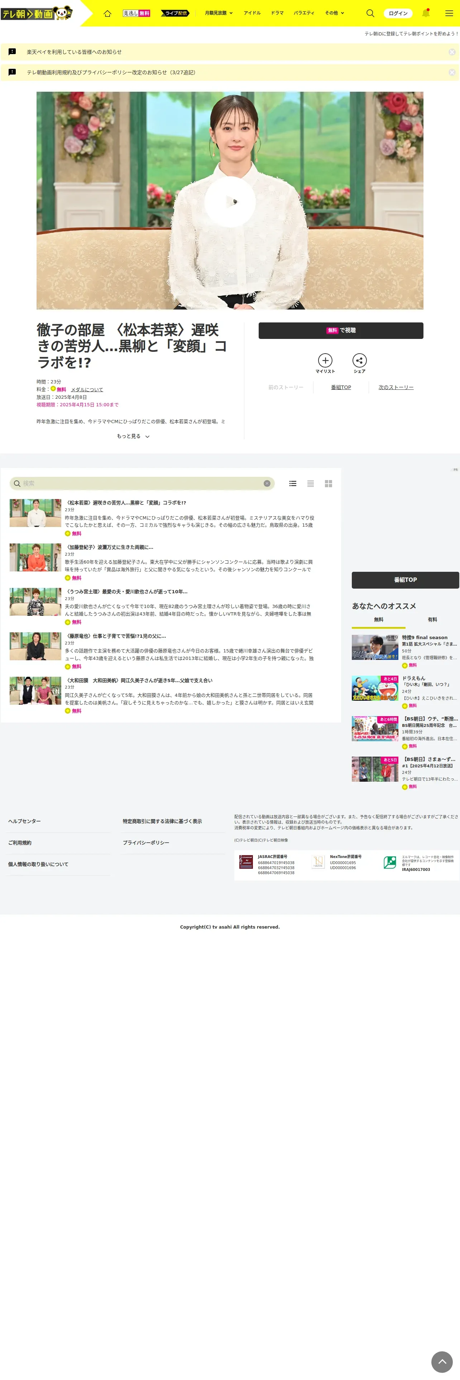Open ドラマ menu item

click(277, 13)
